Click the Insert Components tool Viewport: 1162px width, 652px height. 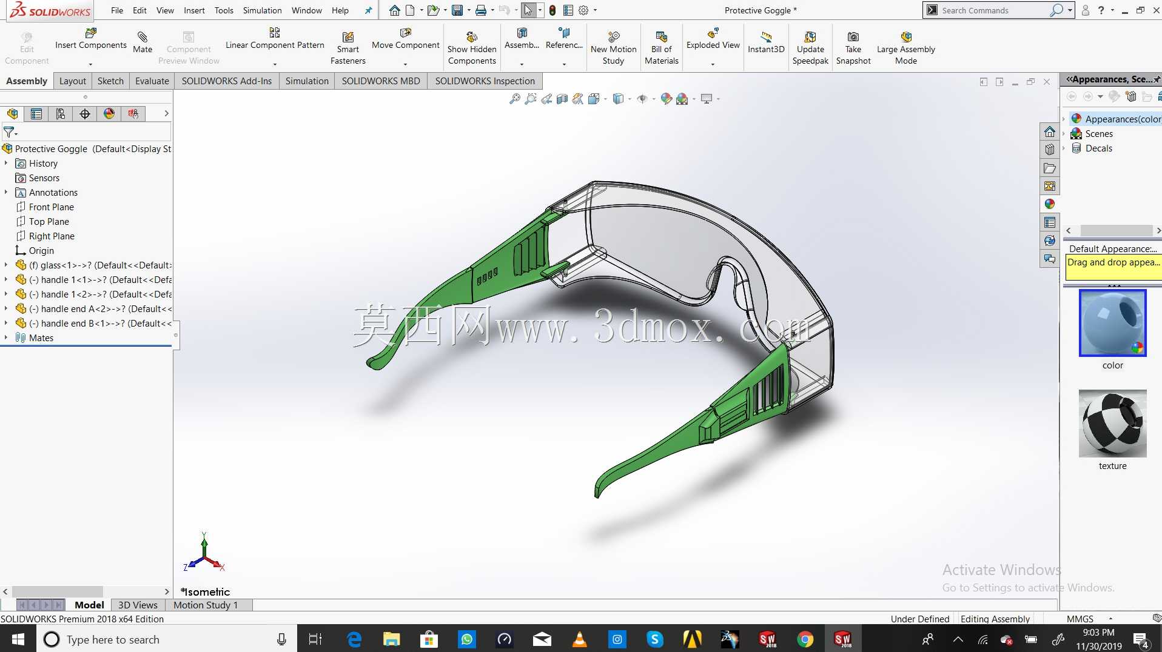[x=91, y=39]
